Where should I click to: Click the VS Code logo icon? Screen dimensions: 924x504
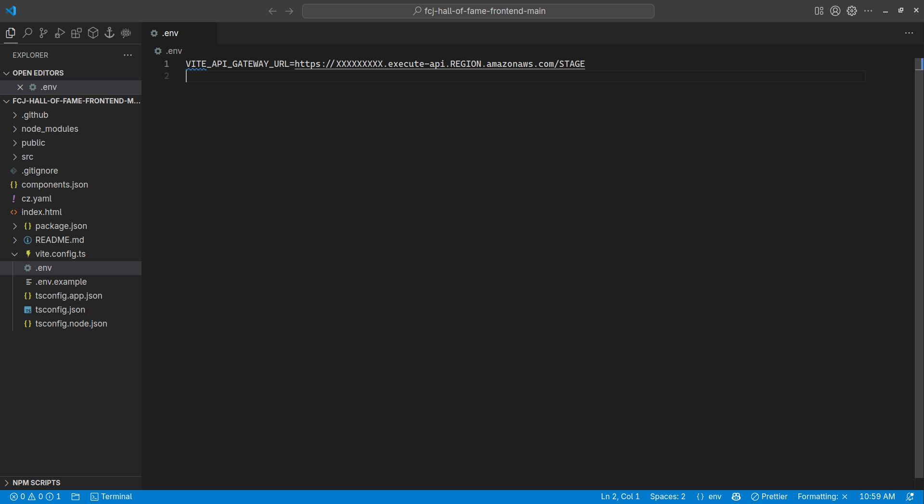[11, 11]
